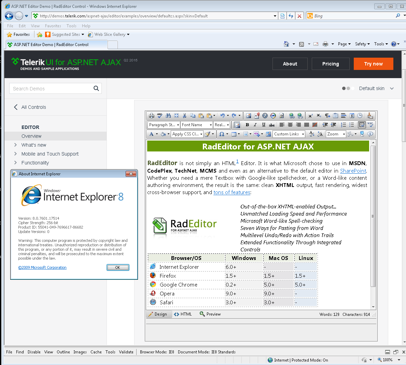
Task: Click the tons of features link
Action: [x=232, y=192]
